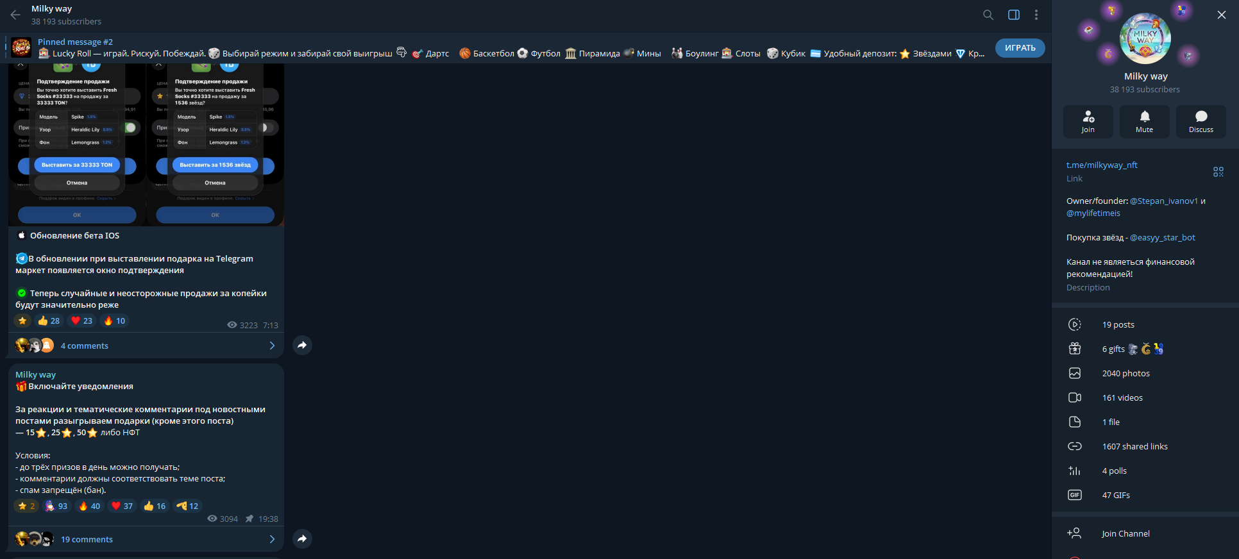Show QR code for channel link

1218,172
